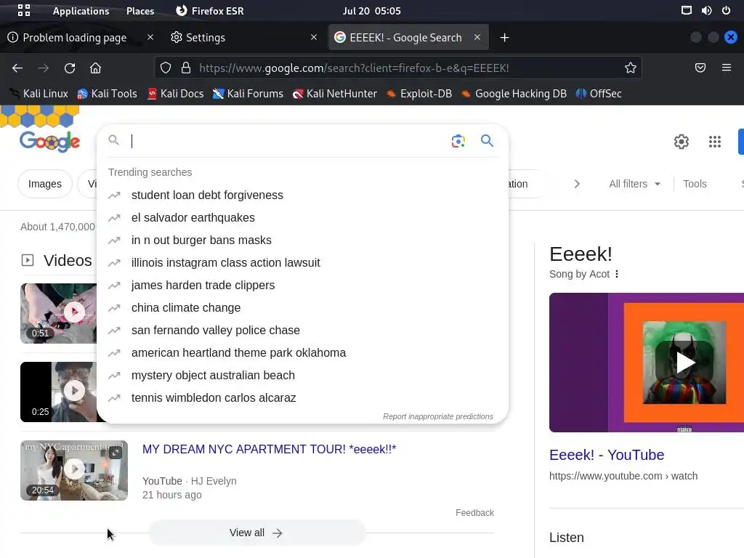This screenshot has width=744, height=558.
Task: Open the shield tracking protection icon
Action: pyautogui.click(x=165, y=68)
